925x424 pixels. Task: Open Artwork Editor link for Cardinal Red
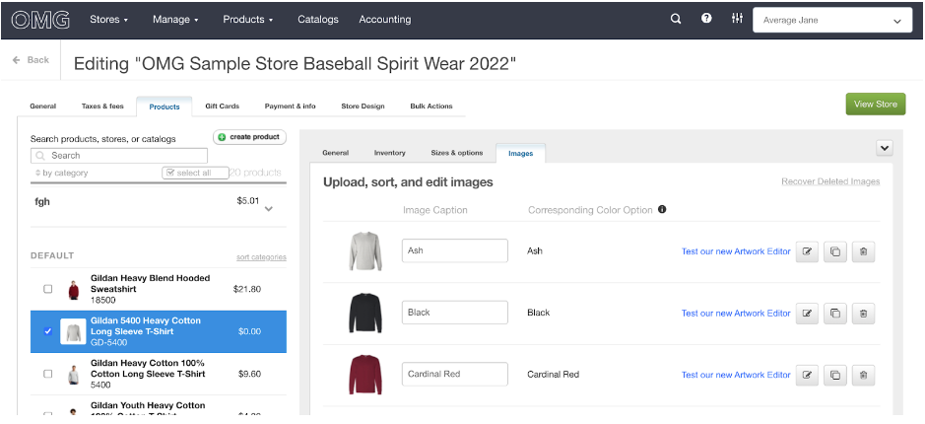[x=736, y=375]
